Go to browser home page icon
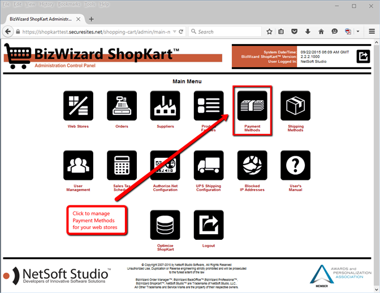 [321, 32]
